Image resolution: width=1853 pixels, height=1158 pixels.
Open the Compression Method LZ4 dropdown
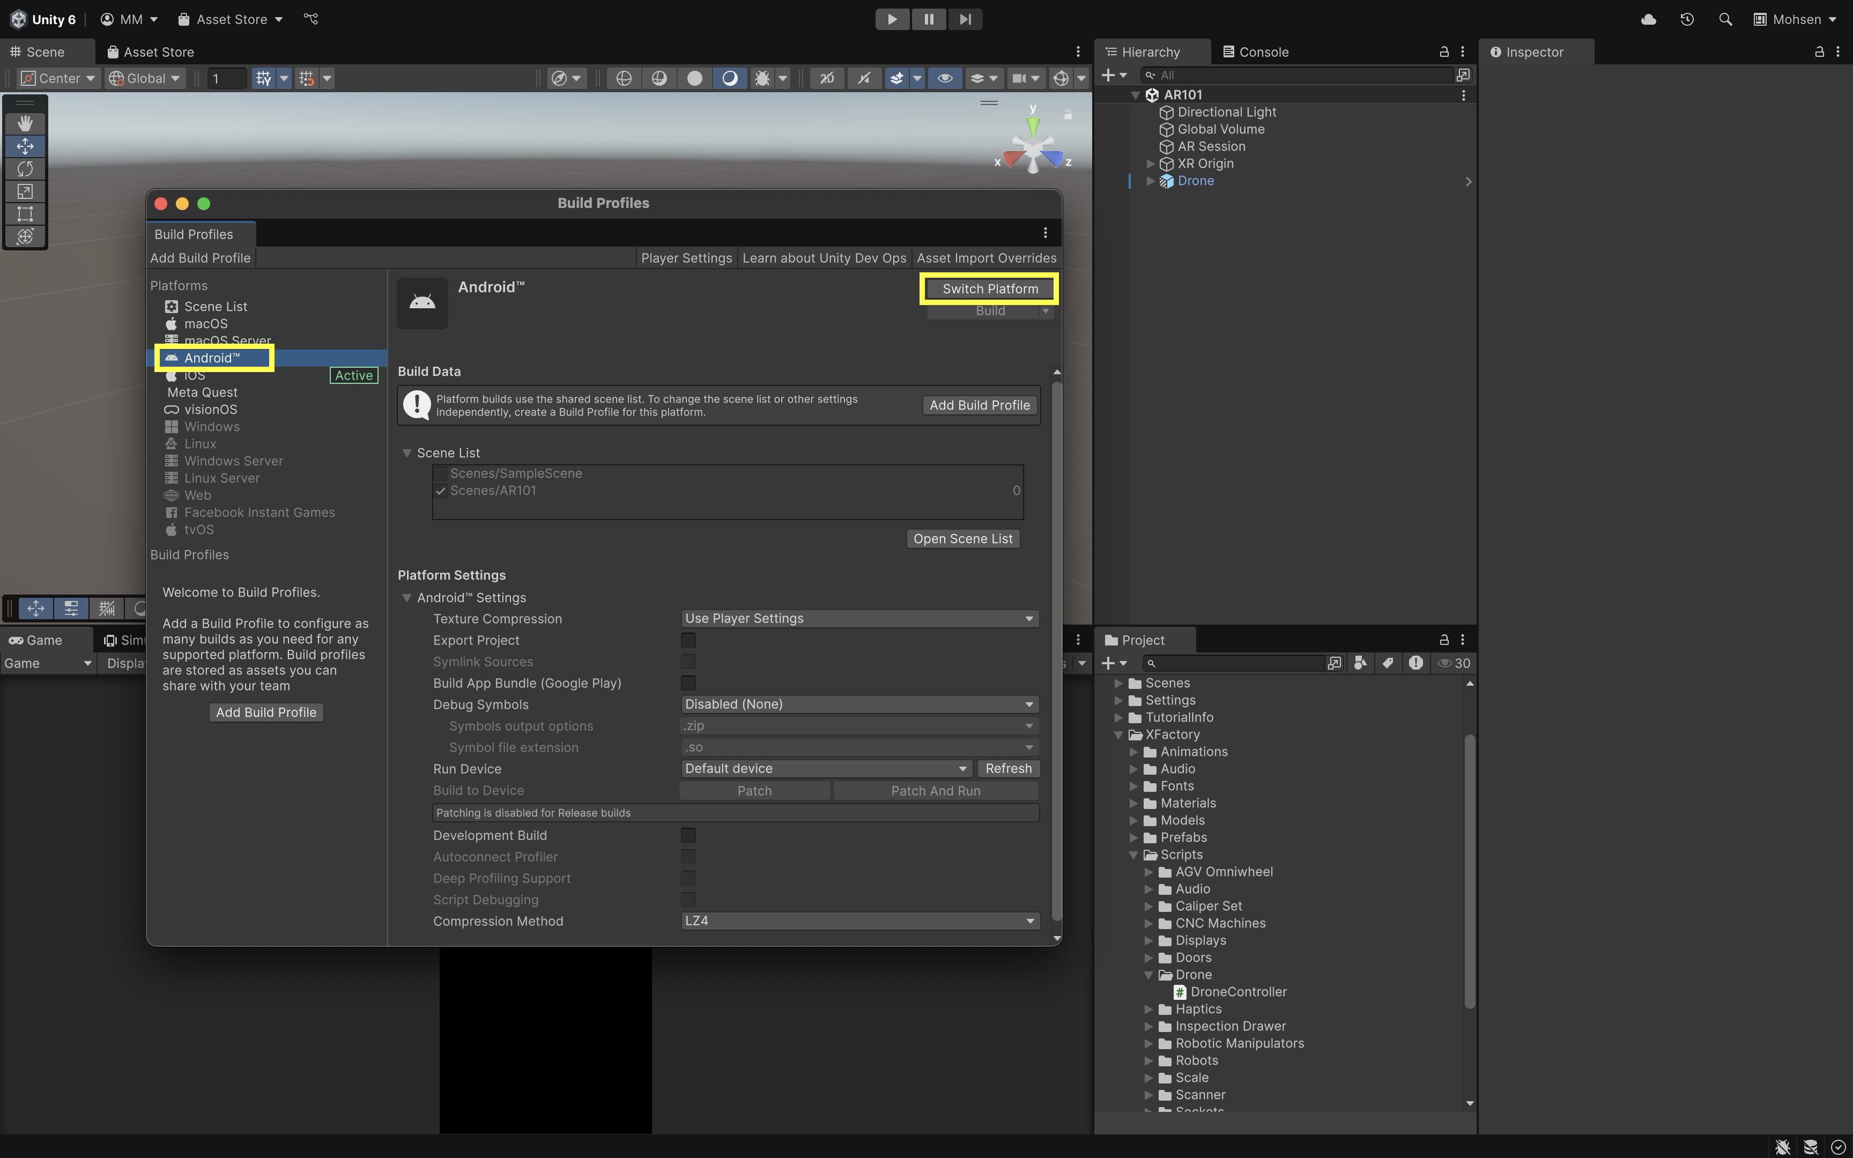tap(859, 921)
